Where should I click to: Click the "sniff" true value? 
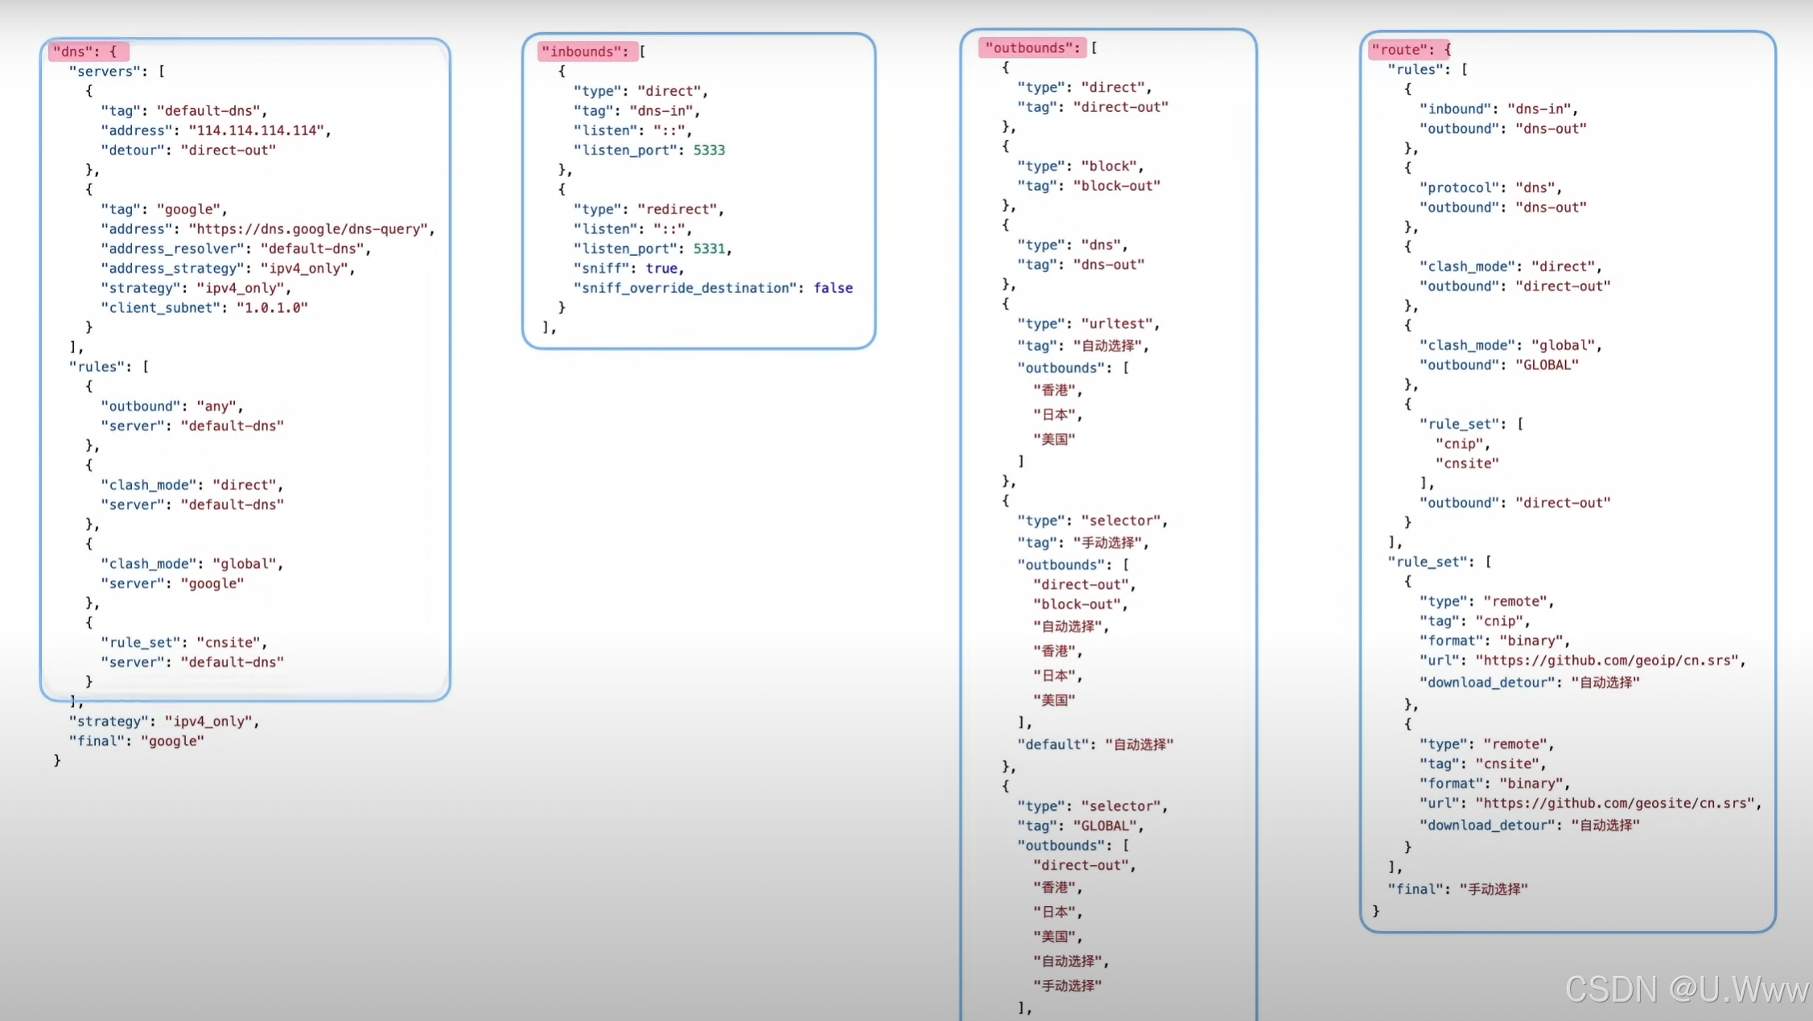(x=661, y=268)
